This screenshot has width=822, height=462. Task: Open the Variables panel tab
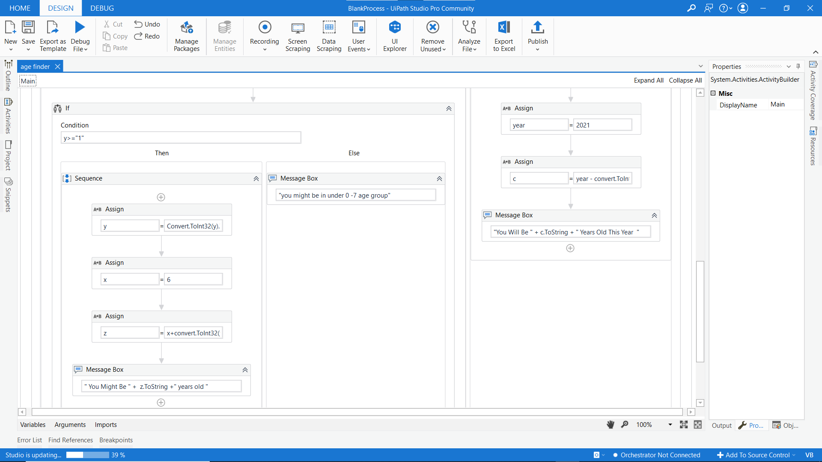[x=33, y=424]
